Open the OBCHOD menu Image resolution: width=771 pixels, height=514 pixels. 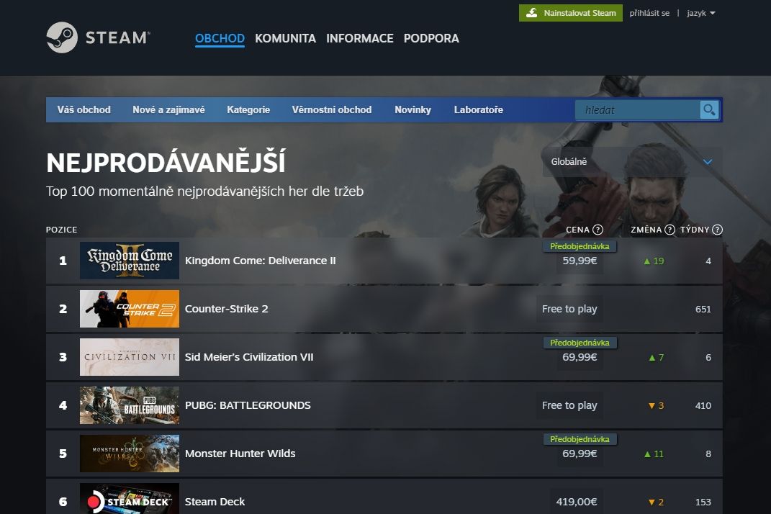click(x=220, y=38)
